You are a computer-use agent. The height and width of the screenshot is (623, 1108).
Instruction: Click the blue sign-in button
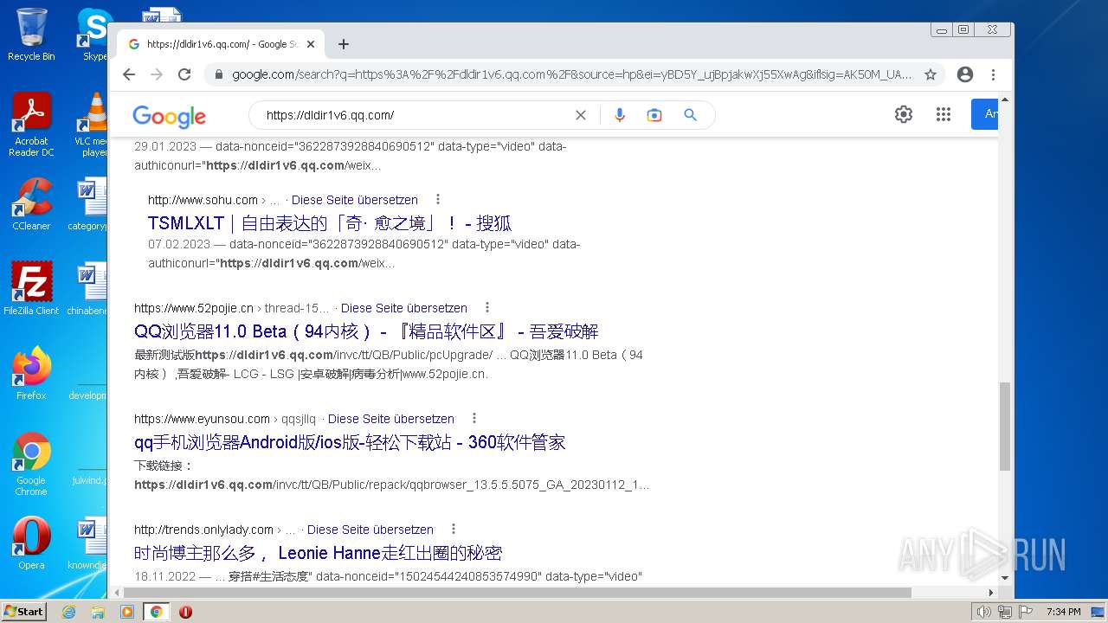pos(984,114)
